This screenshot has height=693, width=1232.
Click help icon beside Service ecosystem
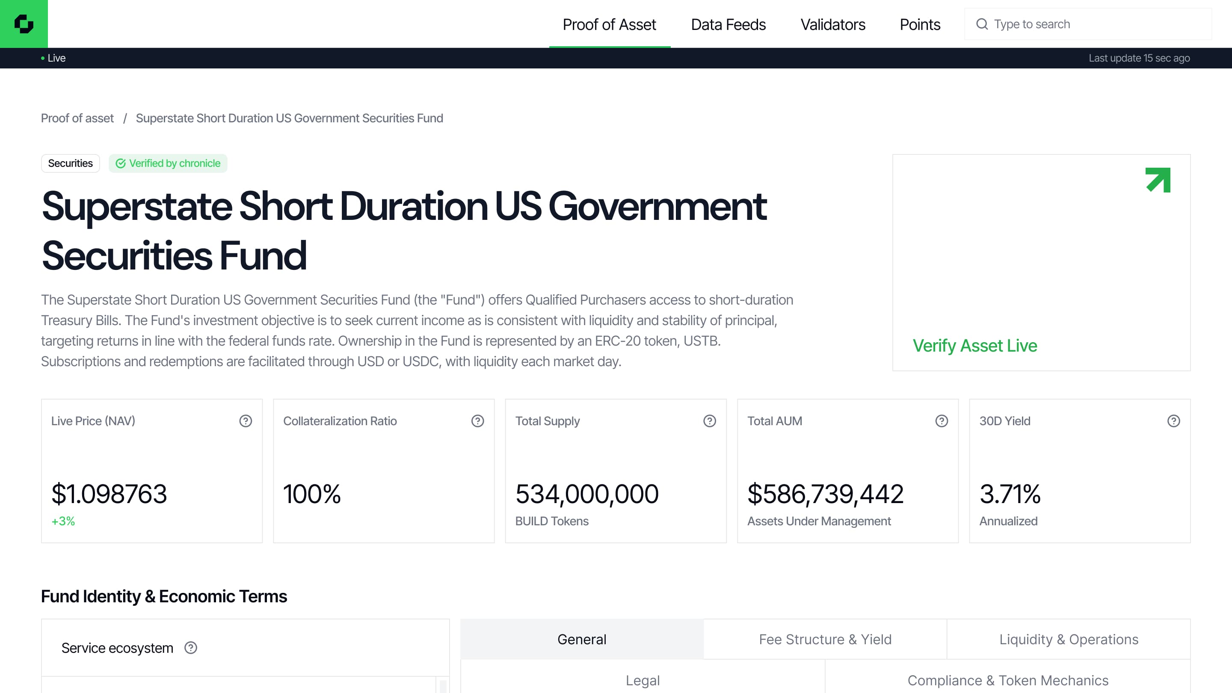point(191,648)
